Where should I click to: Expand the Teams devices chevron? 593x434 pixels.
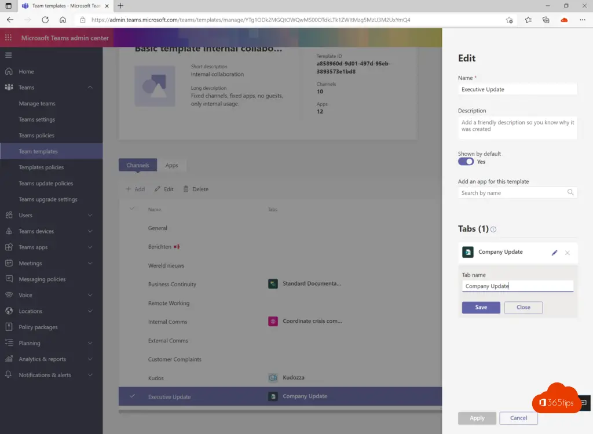coord(90,231)
